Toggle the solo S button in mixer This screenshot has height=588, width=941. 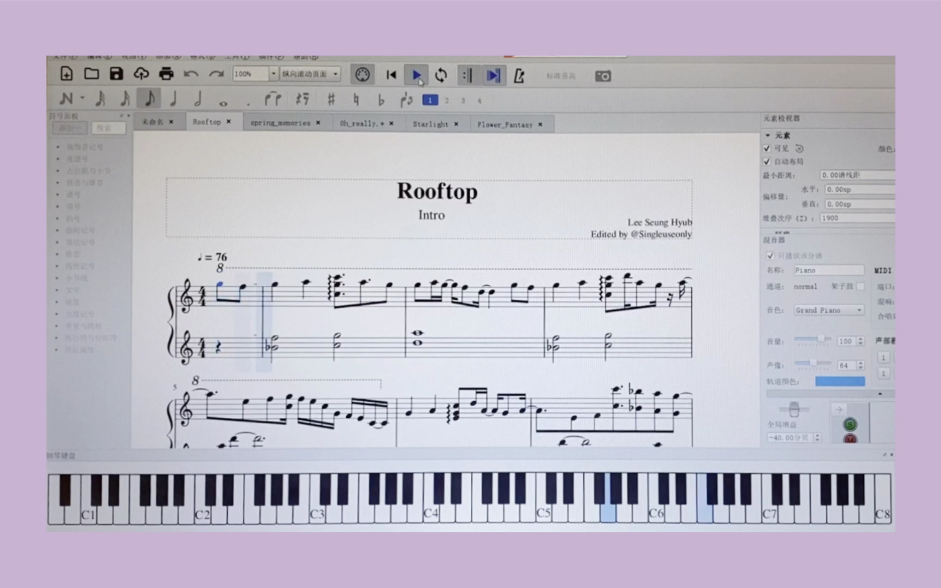(850, 424)
